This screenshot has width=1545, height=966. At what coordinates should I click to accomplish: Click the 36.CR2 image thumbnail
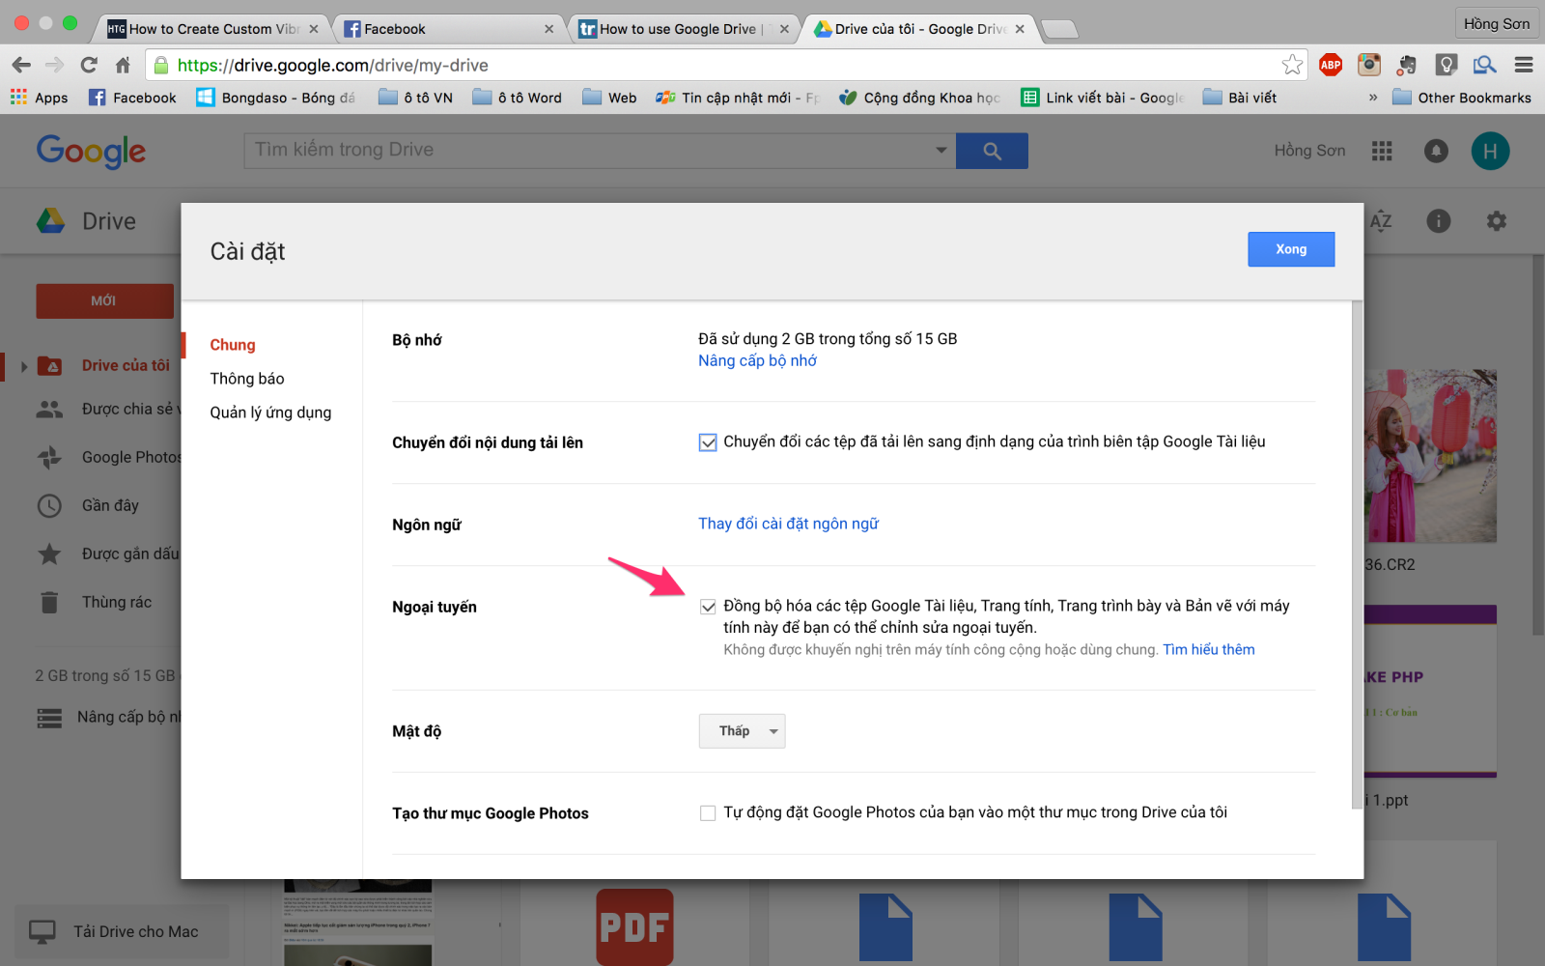click(1429, 456)
